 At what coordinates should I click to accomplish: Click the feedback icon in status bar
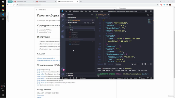pyautogui.click(x=148, y=78)
